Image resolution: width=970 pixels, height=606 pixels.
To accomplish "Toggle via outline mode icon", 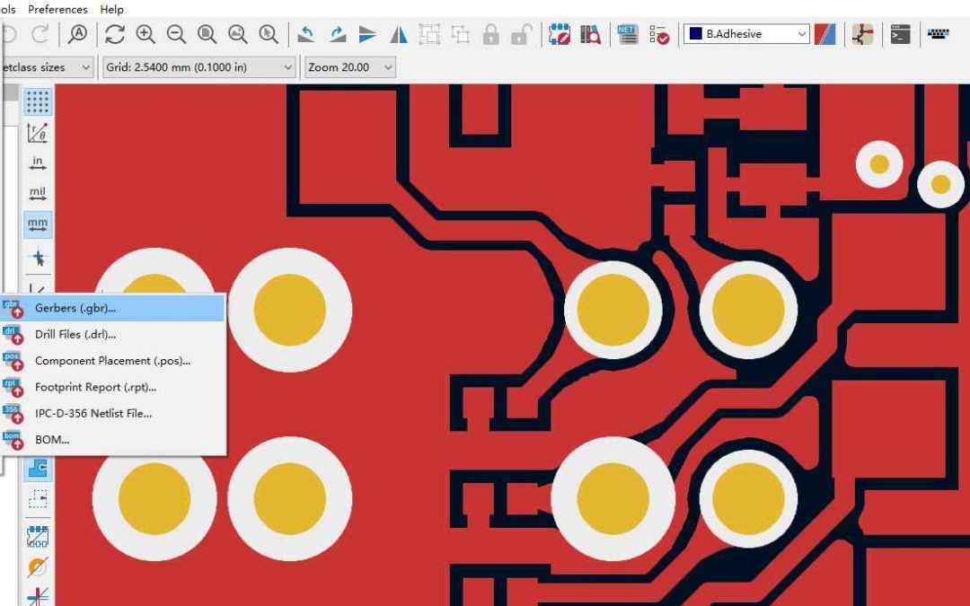I will [x=38, y=566].
